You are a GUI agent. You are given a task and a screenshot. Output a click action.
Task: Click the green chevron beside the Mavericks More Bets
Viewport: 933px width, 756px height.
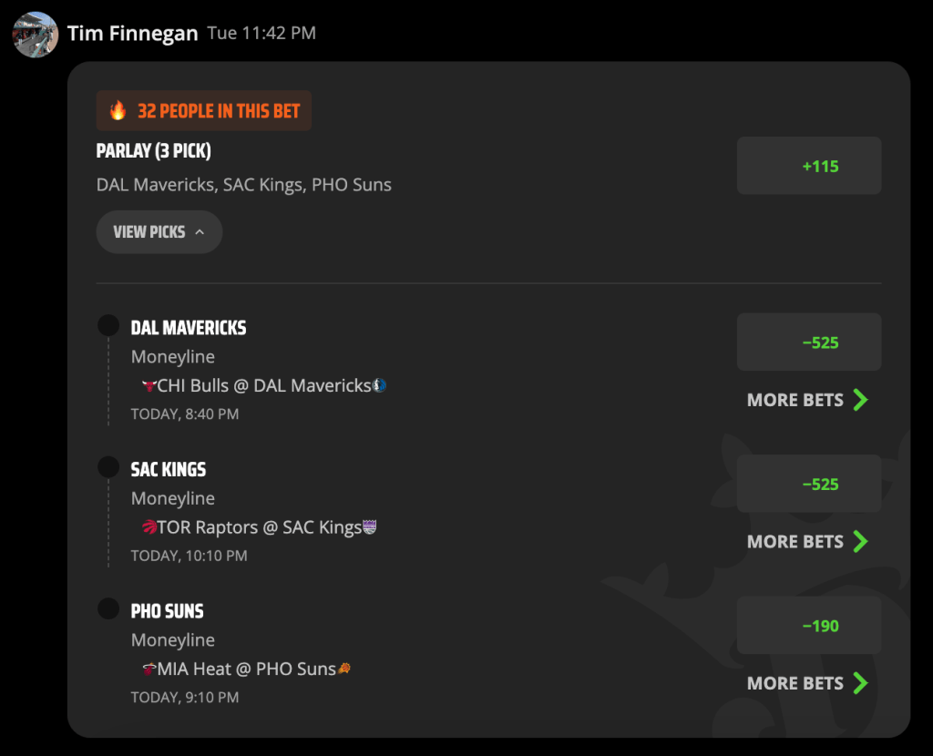pyautogui.click(x=860, y=400)
